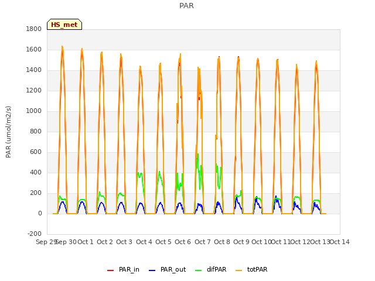The image size is (375, 281).
Task: Click the Oct 6 x-axis label
Action: coord(183,242)
